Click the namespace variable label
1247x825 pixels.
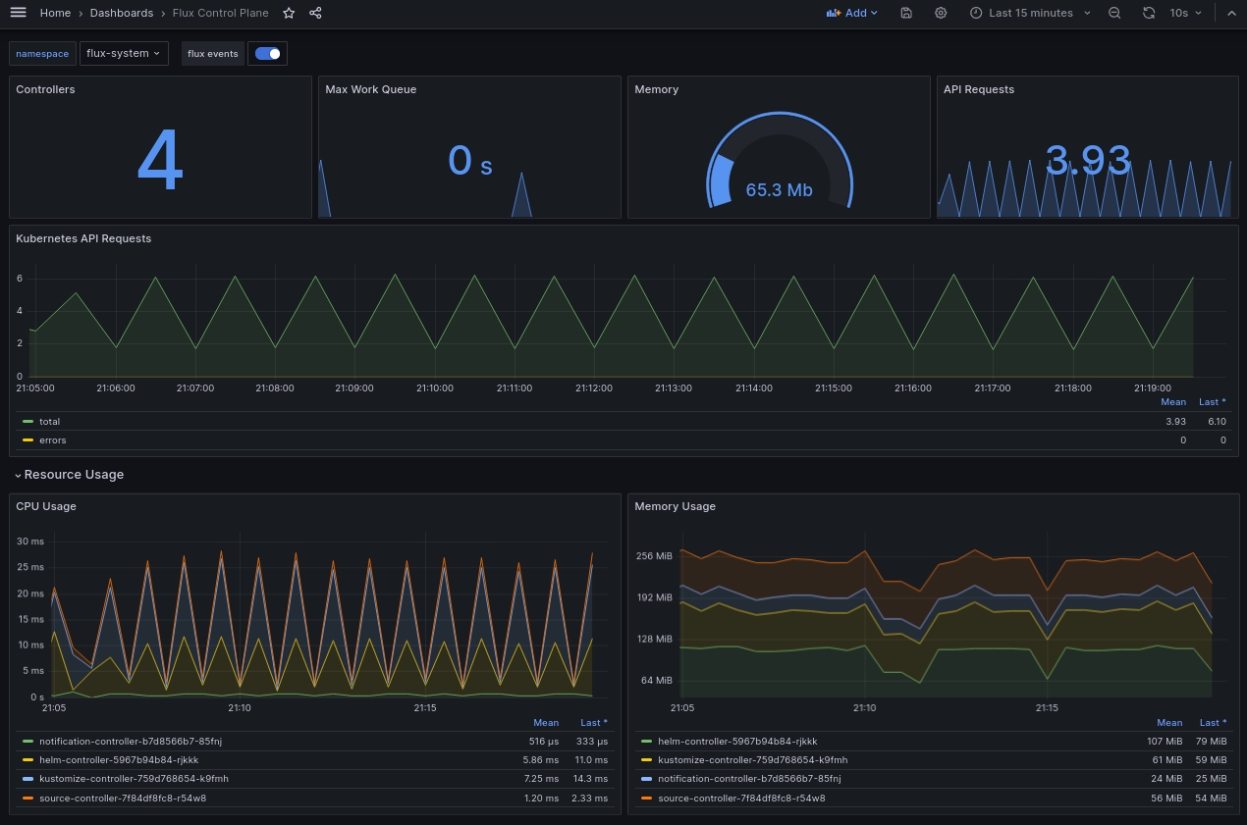41,53
